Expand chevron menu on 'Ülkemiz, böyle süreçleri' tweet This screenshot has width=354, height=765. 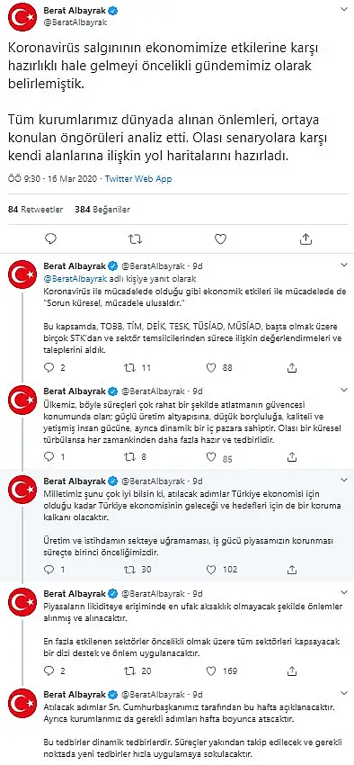click(x=343, y=391)
